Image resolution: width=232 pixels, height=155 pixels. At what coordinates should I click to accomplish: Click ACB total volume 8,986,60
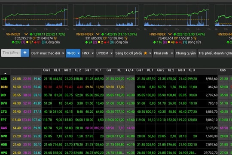tap(211, 79)
